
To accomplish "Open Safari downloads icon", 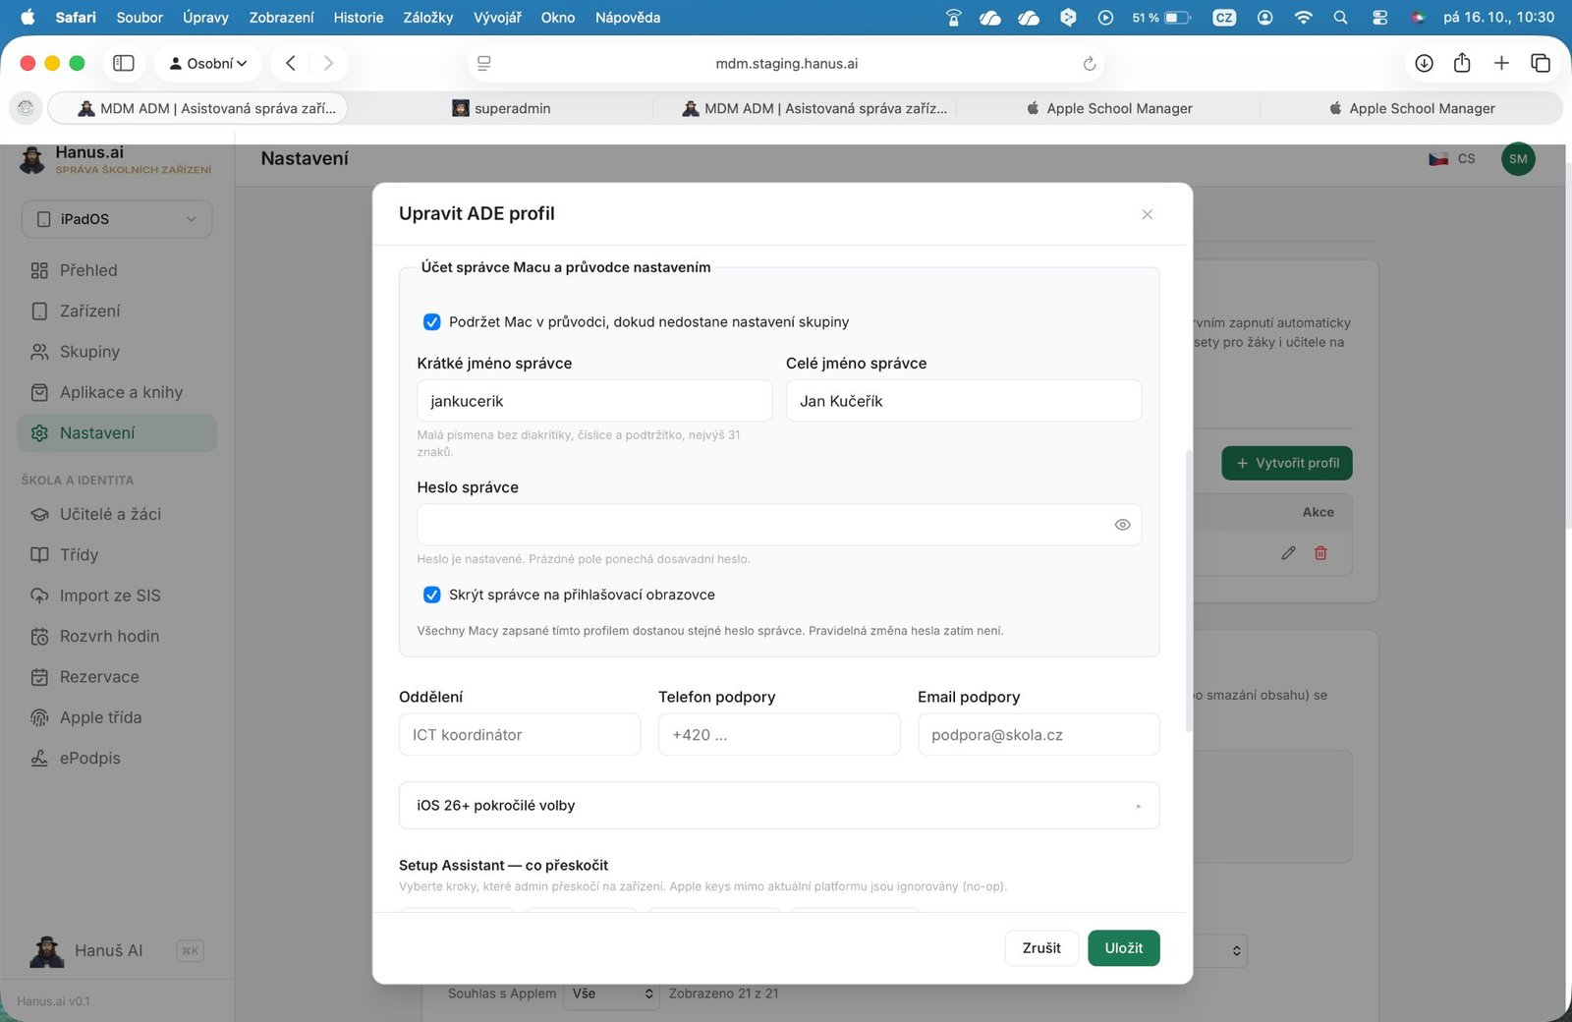I will pos(1424,64).
